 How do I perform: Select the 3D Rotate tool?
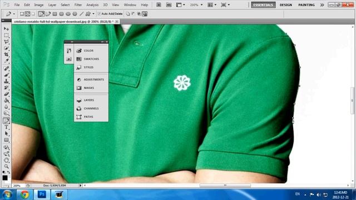point(6,147)
